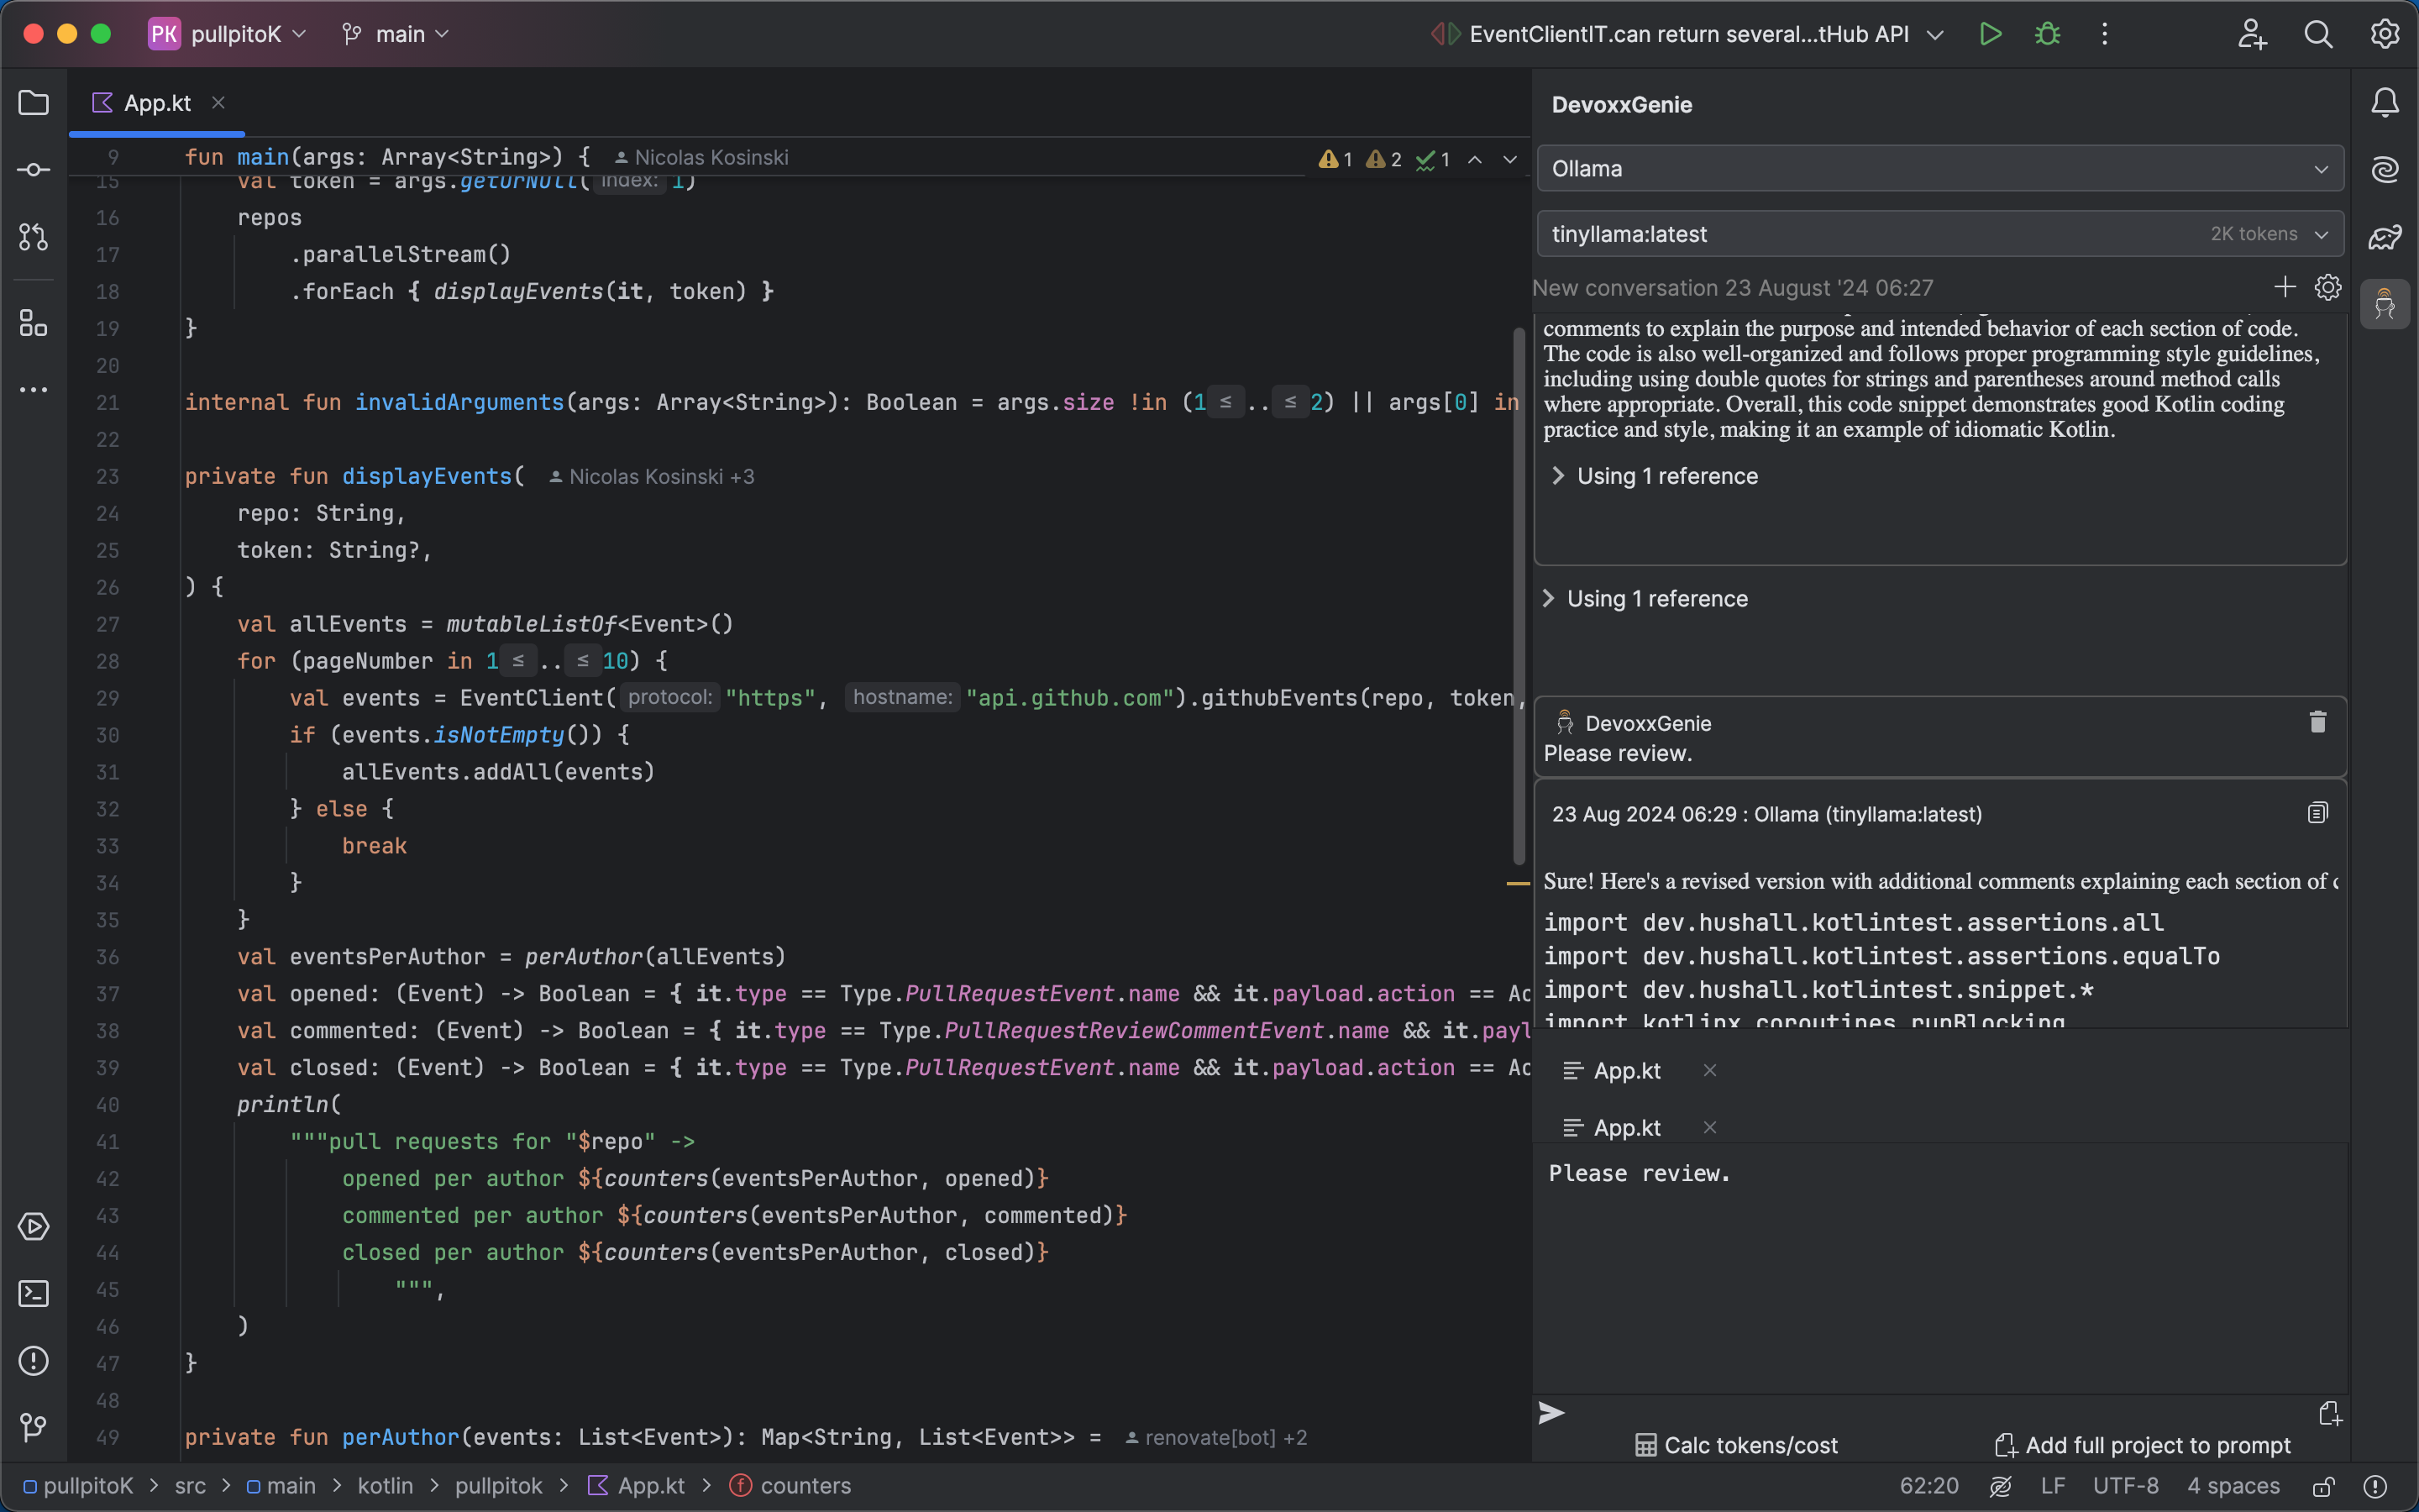Open the Commit tool window
The image size is (2419, 1512).
[x=33, y=170]
